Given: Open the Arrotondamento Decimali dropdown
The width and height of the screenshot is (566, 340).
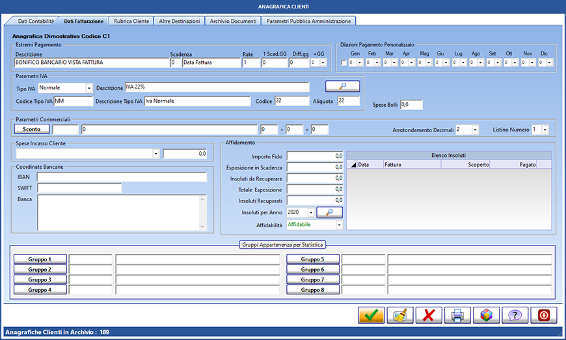Looking at the screenshot, I should point(475,130).
